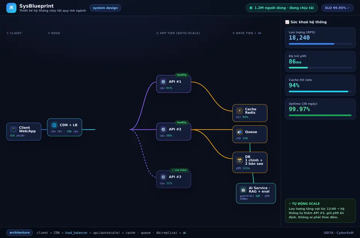Image resolution: width=360 pixels, height=238 pixels.
Task: Click the DB database icon
Action: coord(240,160)
